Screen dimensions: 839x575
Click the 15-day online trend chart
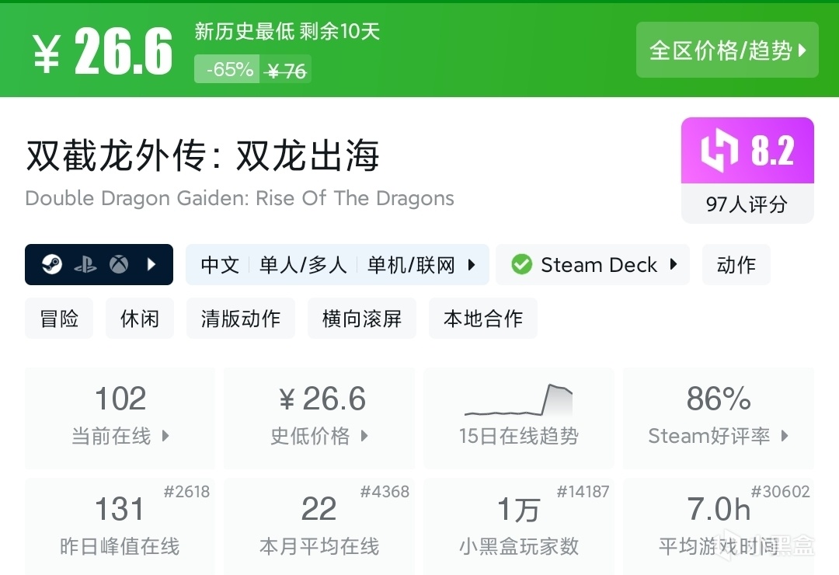[x=518, y=400]
